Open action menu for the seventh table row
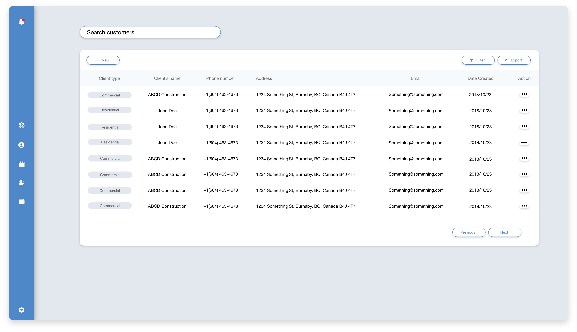The height and width of the screenshot is (332, 577). click(524, 190)
